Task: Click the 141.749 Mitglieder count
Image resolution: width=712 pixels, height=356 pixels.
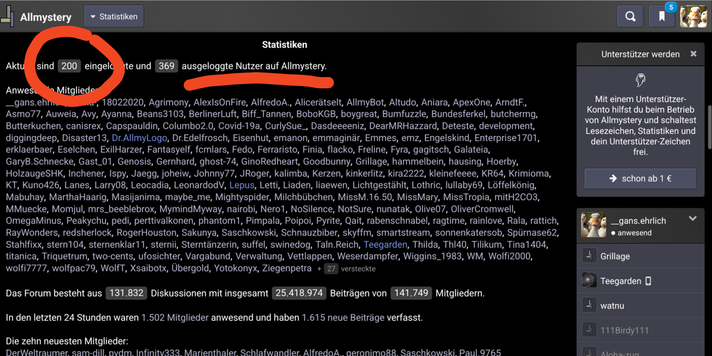Action: (x=411, y=293)
